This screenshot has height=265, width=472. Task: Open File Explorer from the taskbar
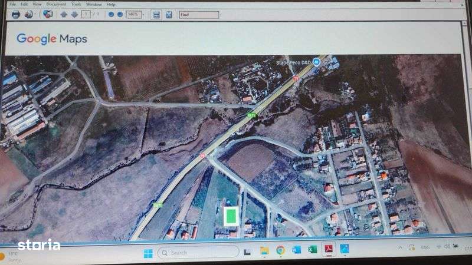264,250
